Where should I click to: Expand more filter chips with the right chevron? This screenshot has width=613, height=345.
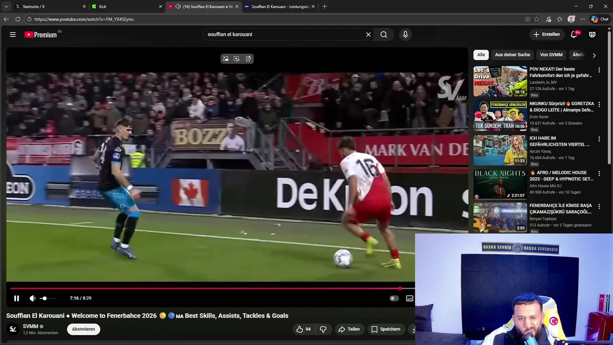point(594,55)
